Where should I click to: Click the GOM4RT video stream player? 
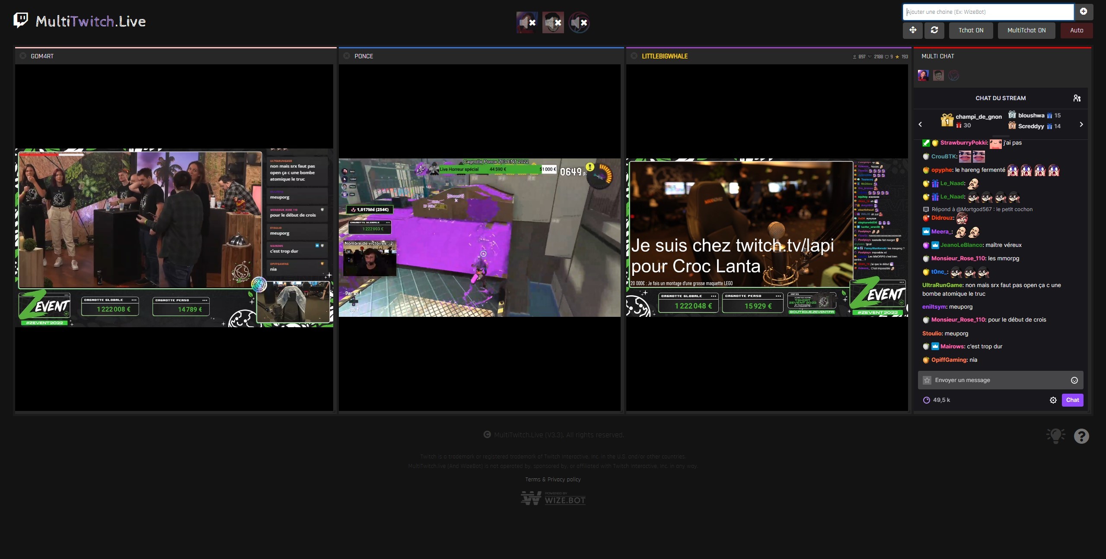pos(174,238)
